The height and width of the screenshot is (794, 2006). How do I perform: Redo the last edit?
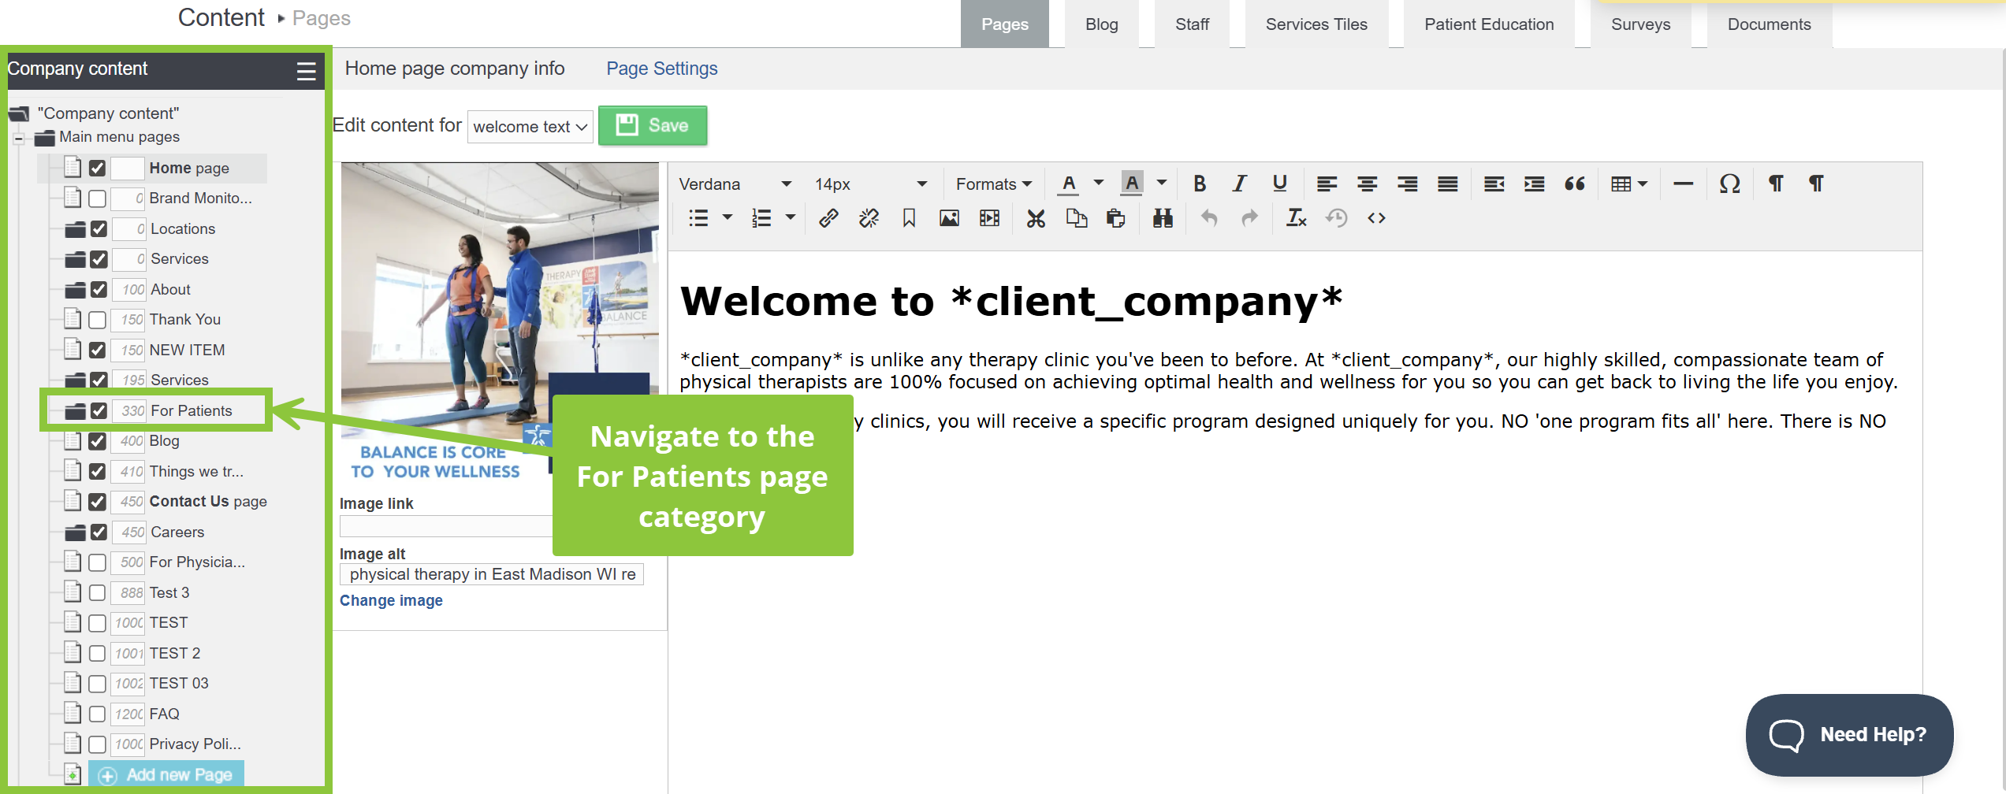coord(1249,218)
